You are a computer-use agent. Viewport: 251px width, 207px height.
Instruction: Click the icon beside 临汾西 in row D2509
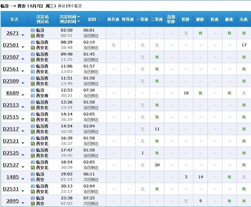tap(33, 78)
